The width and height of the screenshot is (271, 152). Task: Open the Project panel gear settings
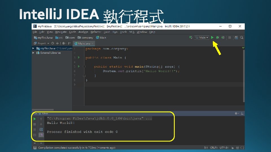[x=64, y=43]
